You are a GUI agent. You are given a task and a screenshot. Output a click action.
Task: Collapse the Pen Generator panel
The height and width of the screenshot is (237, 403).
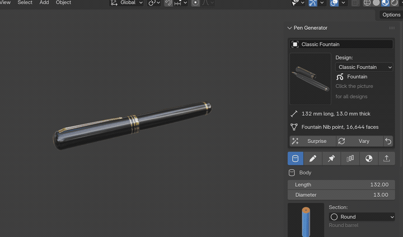coord(289,28)
